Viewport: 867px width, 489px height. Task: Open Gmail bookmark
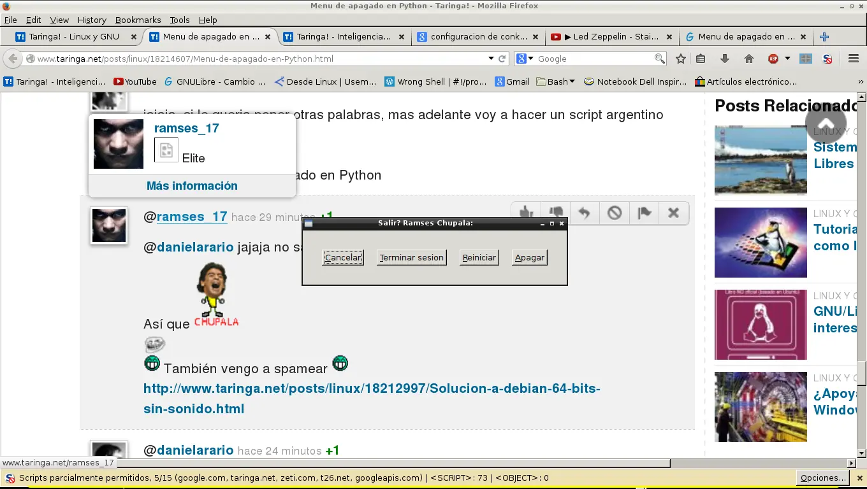512,81
